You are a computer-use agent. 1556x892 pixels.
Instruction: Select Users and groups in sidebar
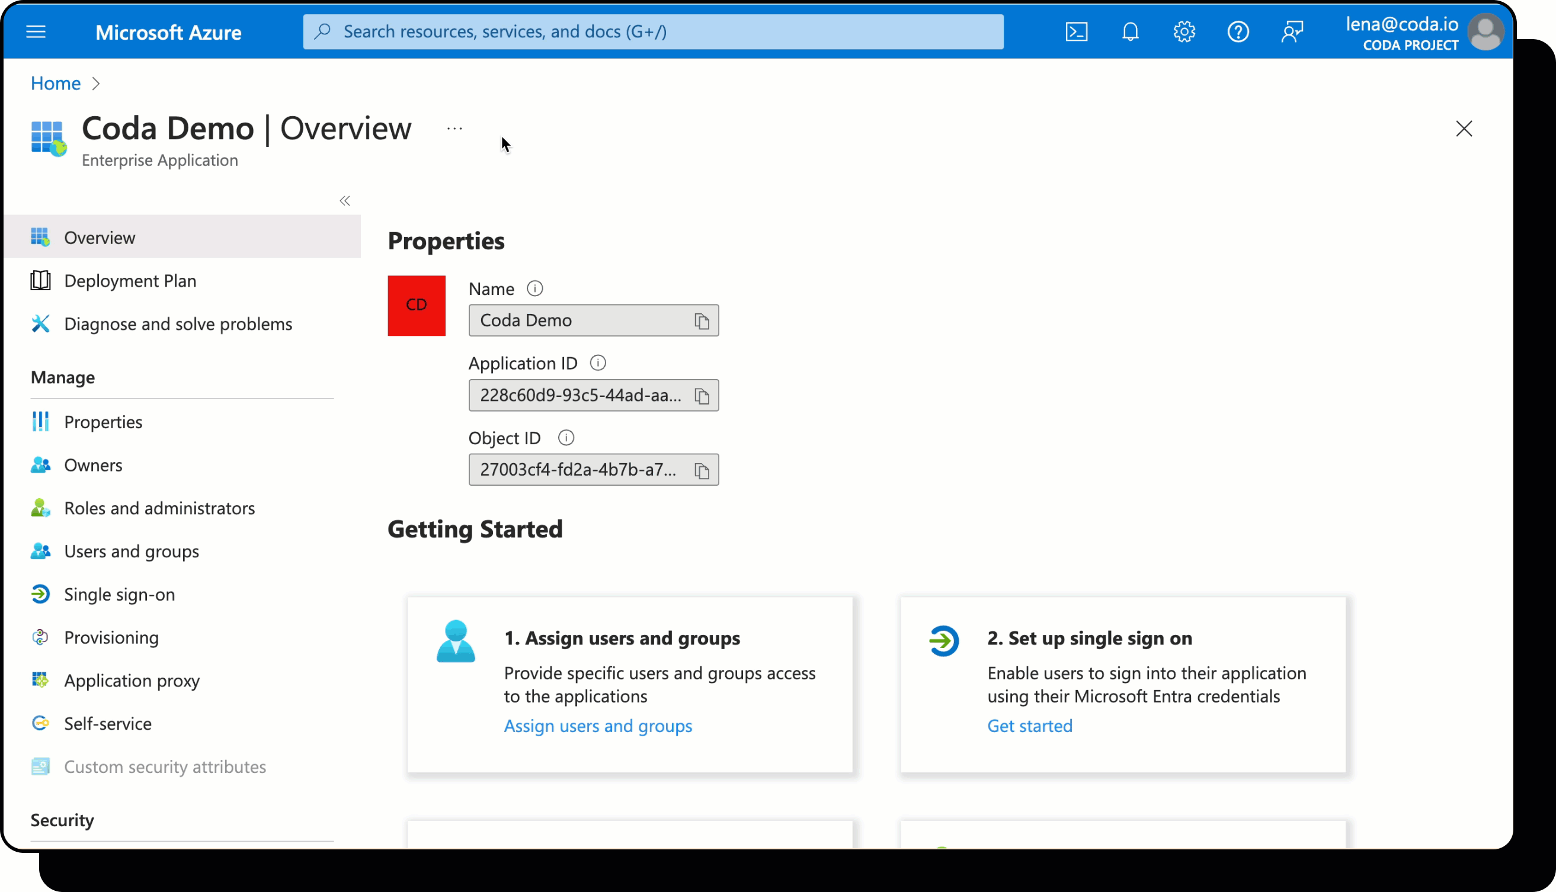click(131, 551)
